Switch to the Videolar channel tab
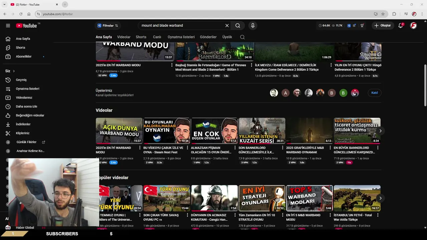 124,37
